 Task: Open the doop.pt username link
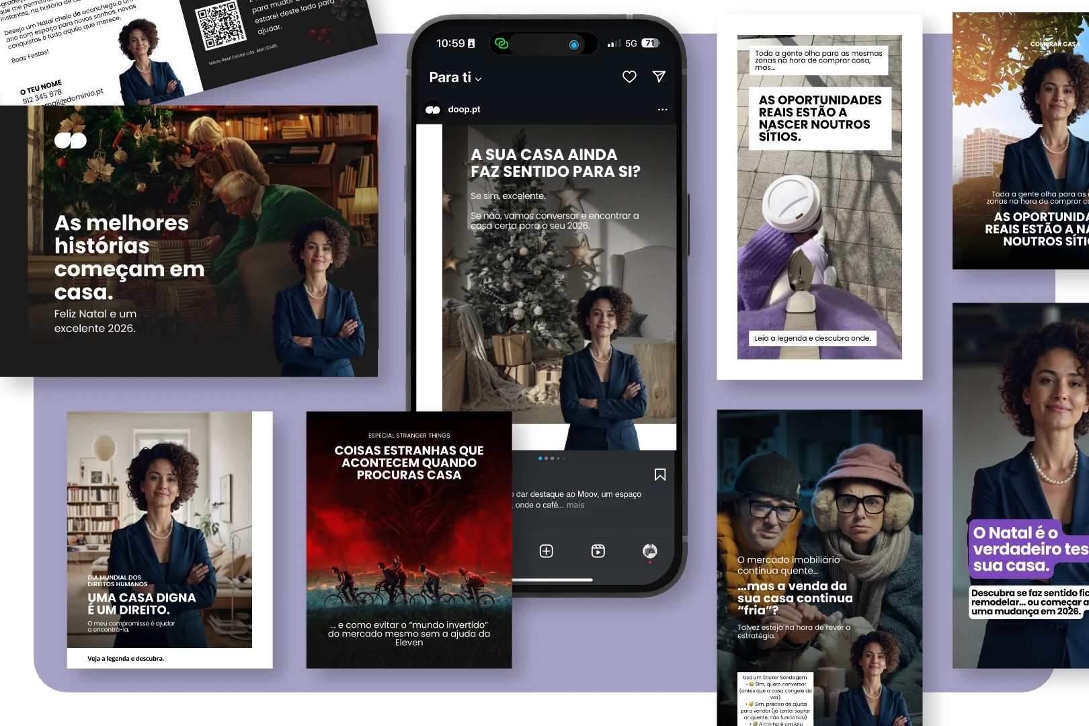pos(464,110)
